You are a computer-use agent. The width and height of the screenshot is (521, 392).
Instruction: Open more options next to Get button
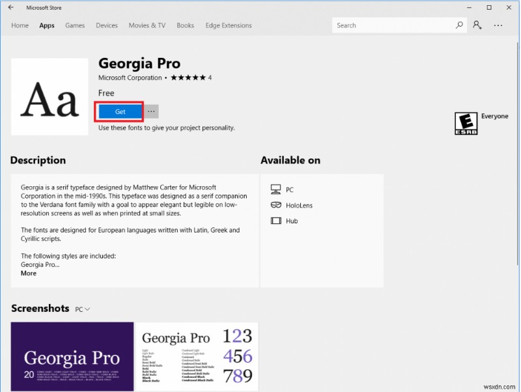[x=151, y=111]
